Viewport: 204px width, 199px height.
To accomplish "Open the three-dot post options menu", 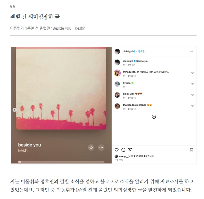I will click(x=191, y=52).
